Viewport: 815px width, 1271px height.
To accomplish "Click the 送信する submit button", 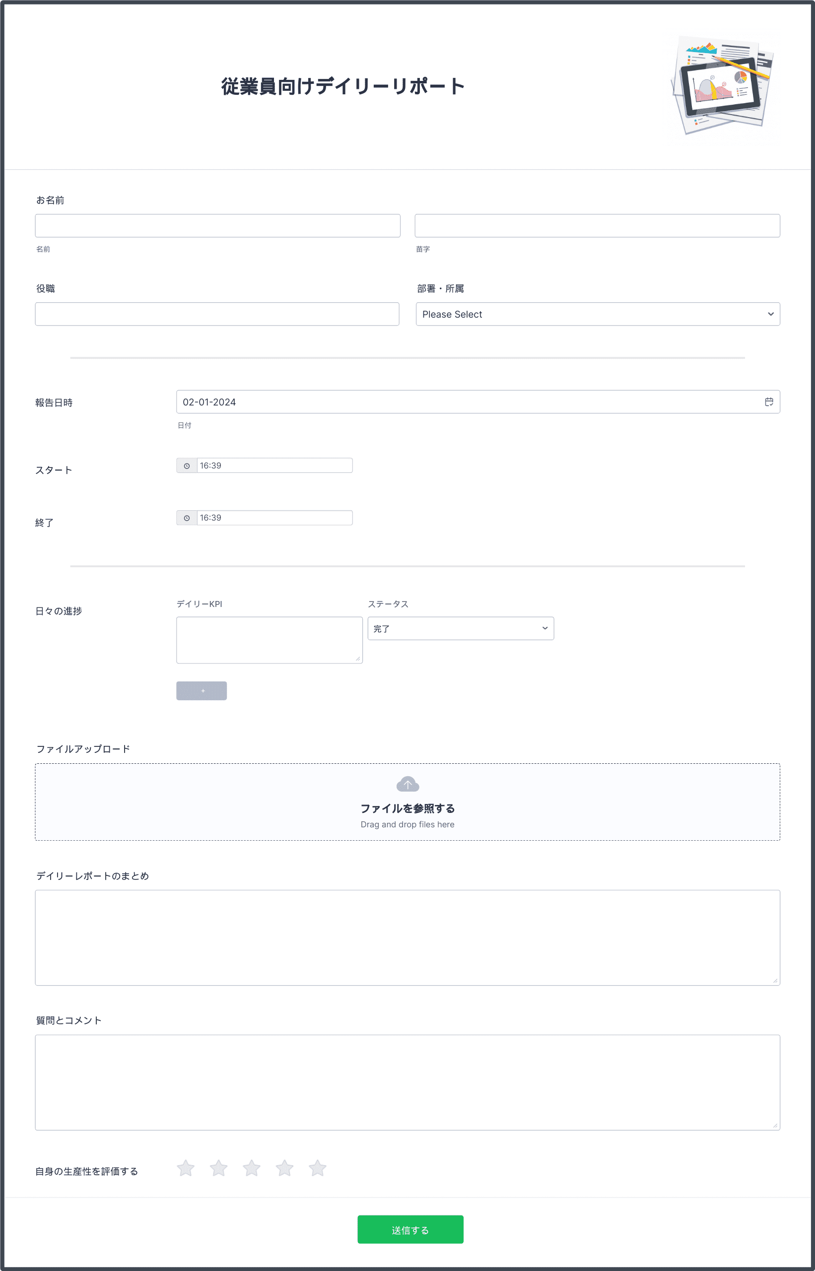I will click(x=410, y=1230).
